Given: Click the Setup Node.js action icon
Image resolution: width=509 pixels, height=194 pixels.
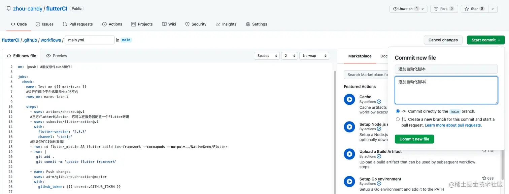Looking at the screenshot, I should tap(349, 127).
